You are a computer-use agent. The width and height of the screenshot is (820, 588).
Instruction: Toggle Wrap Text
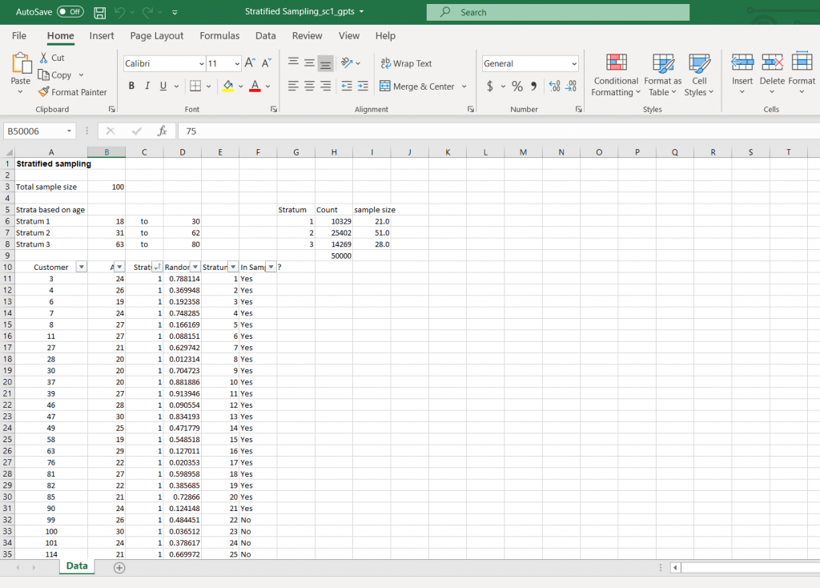(x=406, y=63)
